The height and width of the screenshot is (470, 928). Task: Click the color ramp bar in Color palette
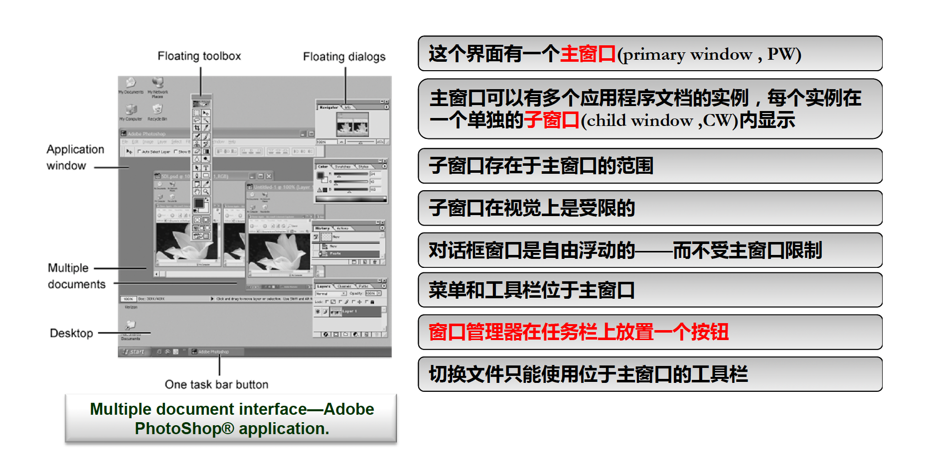(x=351, y=199)
